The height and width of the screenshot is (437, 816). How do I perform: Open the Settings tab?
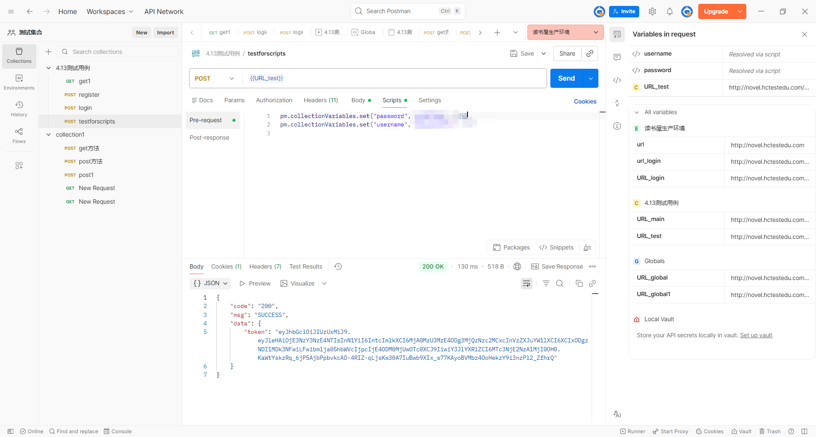(430, 101)
